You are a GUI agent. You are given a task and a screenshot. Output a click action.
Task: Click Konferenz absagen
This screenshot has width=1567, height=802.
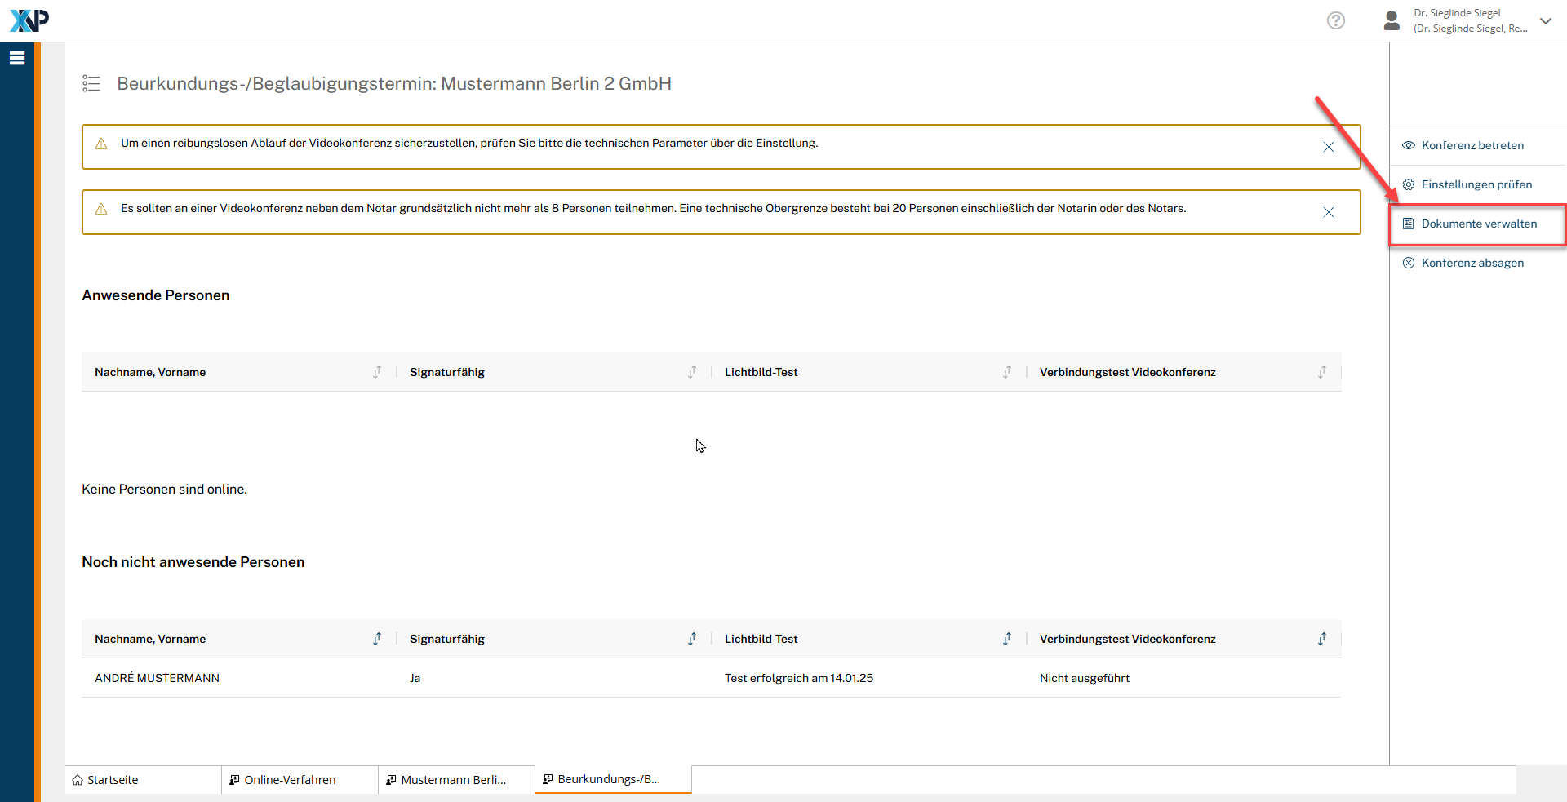[1472, 263]
